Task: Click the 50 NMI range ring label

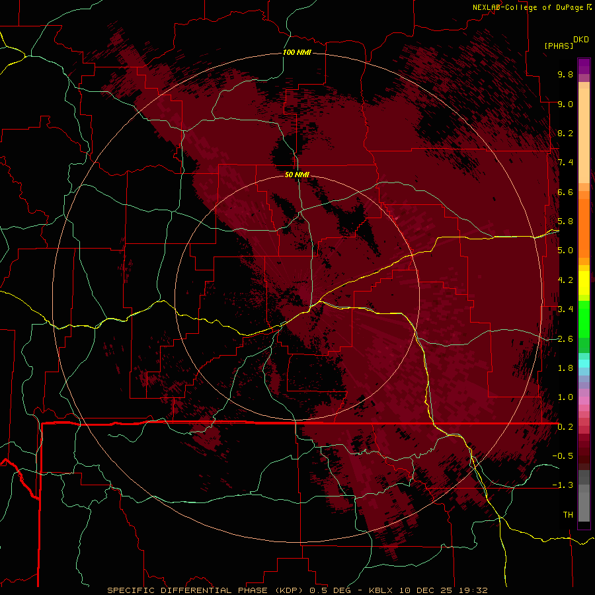Action: (297, 175)
